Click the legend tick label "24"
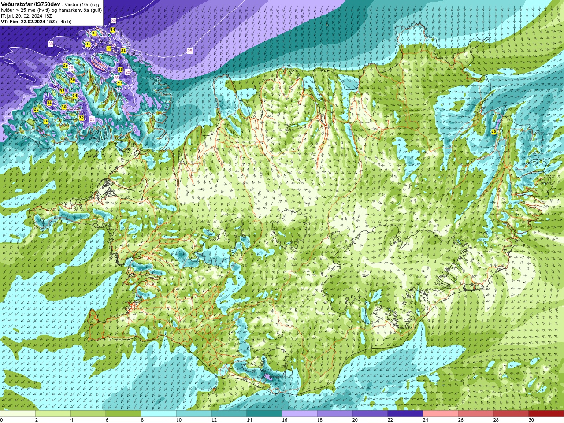 pos(425,420)
